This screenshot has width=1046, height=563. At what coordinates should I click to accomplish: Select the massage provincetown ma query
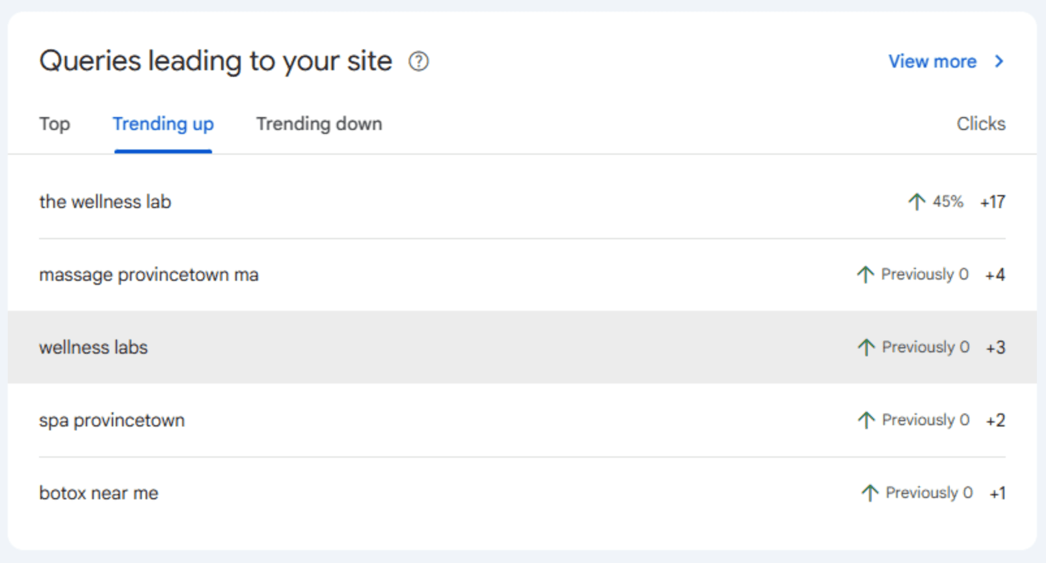tap(148, 274)
